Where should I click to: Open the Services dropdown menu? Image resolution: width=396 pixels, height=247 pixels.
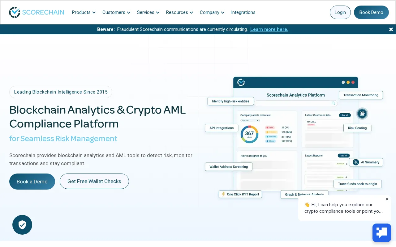(148, 12)
